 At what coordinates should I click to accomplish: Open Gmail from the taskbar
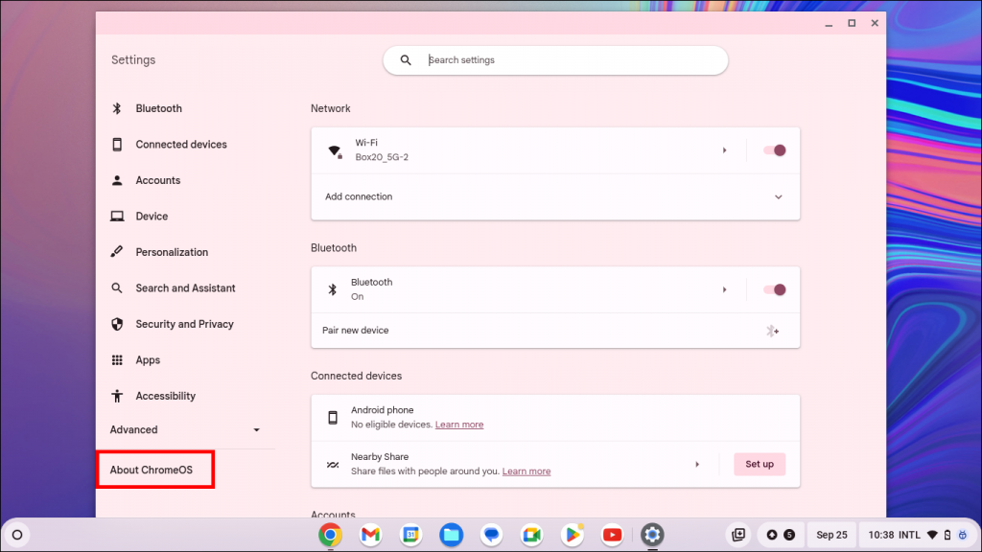(x=370, y=535)
